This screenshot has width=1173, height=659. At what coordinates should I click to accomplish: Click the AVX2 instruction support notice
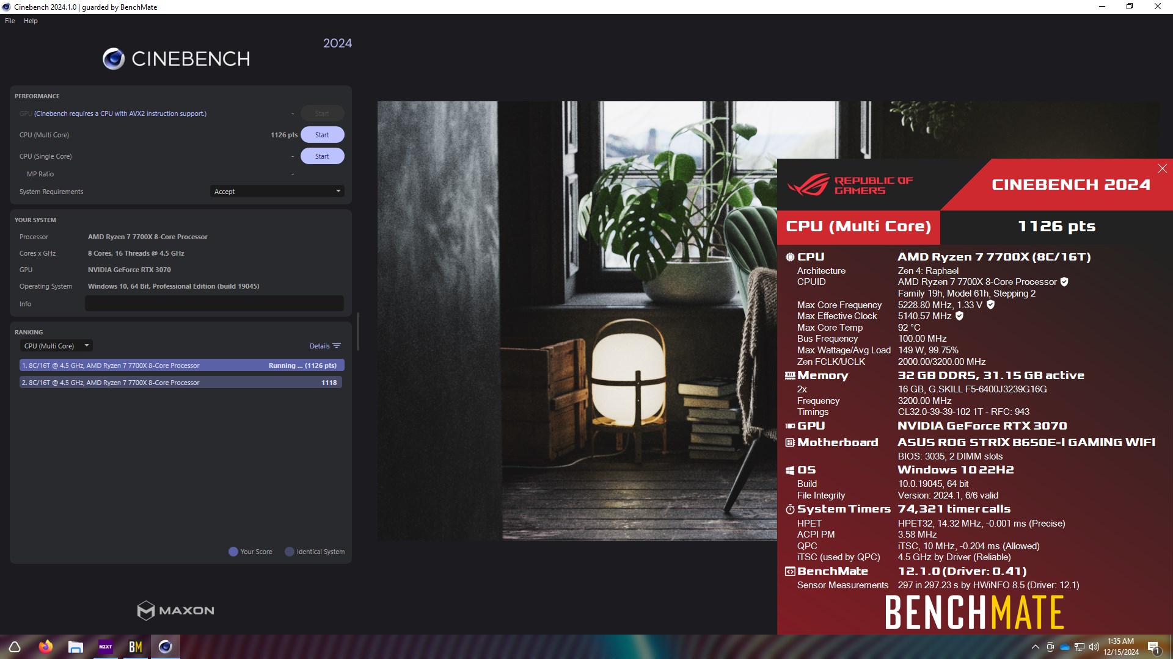(120, 113)
